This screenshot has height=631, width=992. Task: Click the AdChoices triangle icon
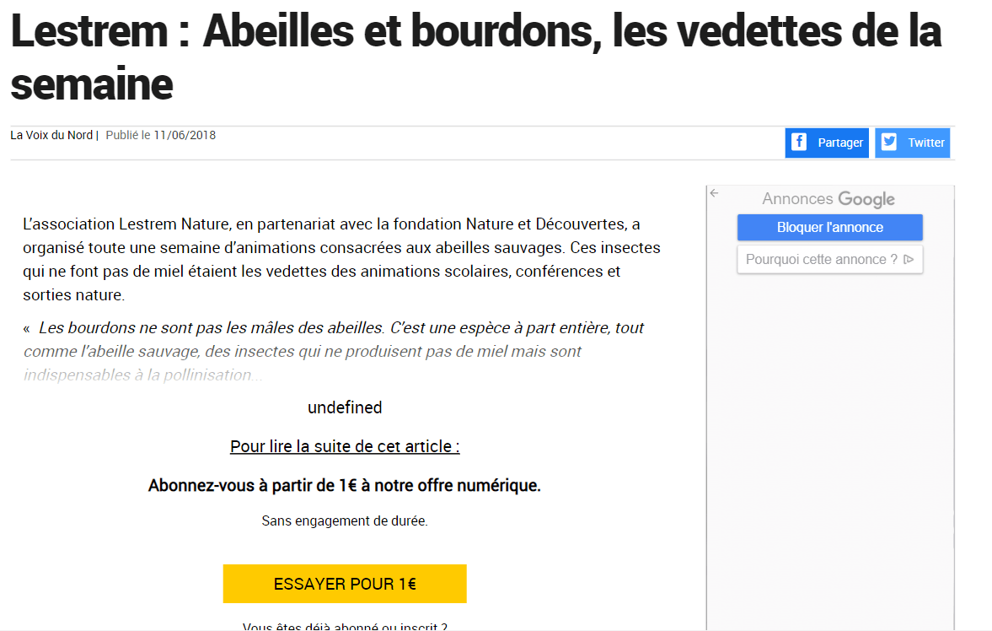(x=909, y=260)
